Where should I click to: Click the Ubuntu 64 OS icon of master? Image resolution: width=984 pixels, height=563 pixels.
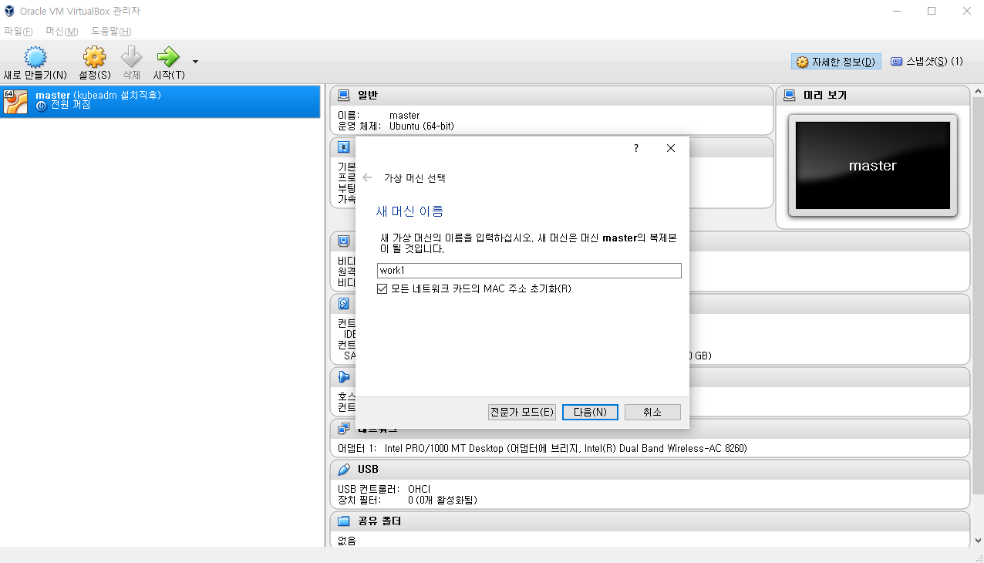(15, 101)
